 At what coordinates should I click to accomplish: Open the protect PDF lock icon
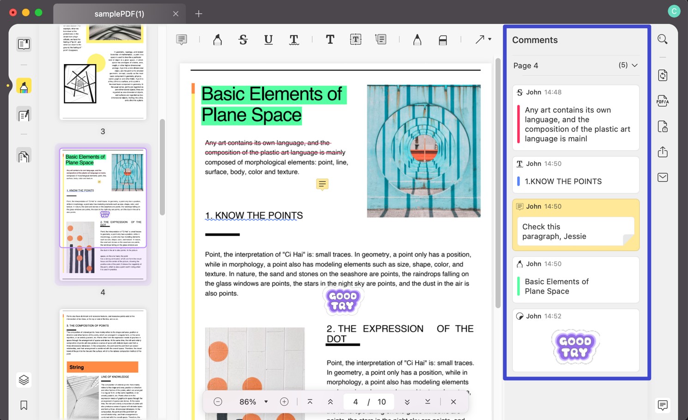click(663, 126)
